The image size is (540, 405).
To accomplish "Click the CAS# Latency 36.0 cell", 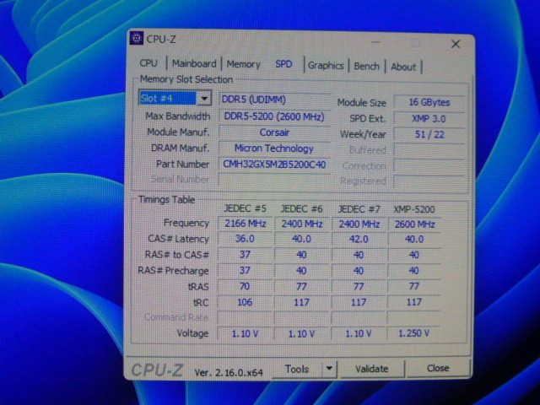I will [x=246, y=239].
